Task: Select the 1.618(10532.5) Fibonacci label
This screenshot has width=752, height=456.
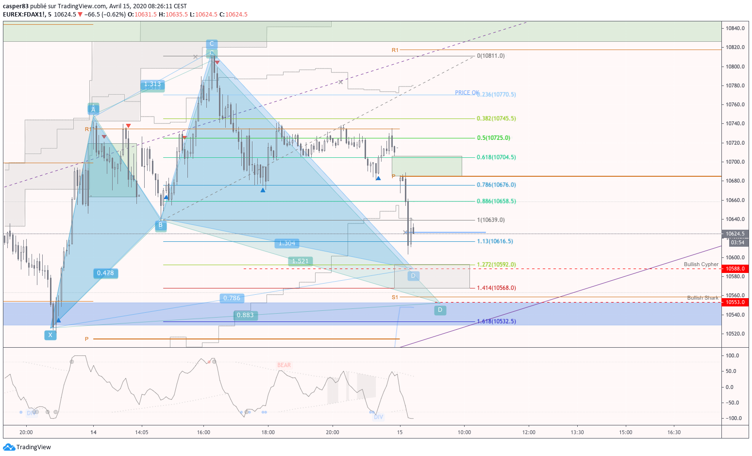Action: click(x=496, y=321)
